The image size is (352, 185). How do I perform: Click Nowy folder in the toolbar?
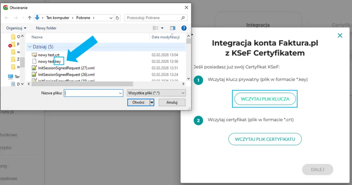(x=46, y=28)
